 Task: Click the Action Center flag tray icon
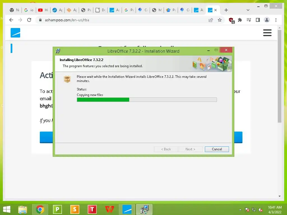[247, 210]
